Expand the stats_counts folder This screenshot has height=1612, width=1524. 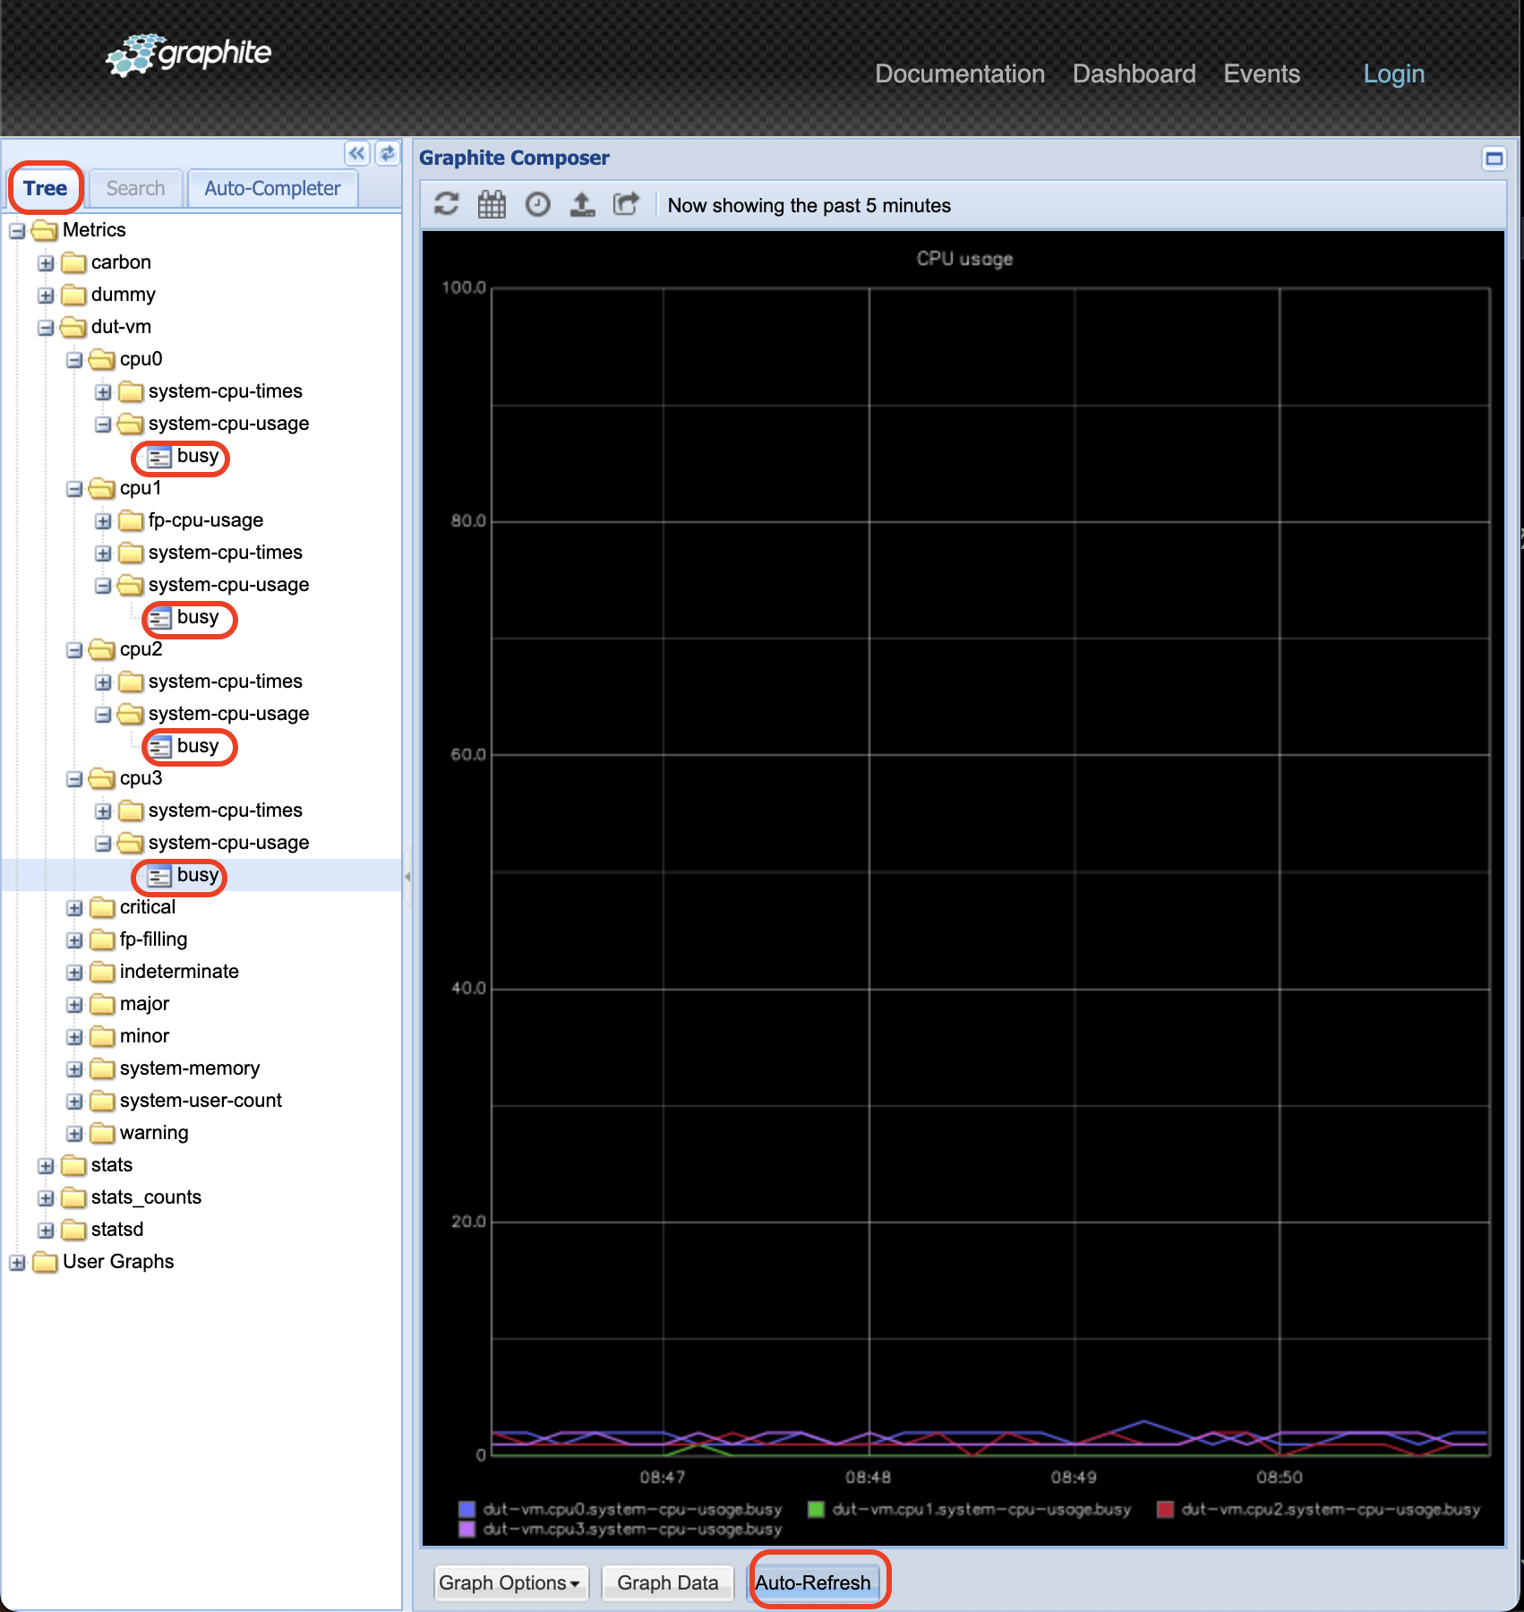pyautogui.click(x=46, y=1197)
